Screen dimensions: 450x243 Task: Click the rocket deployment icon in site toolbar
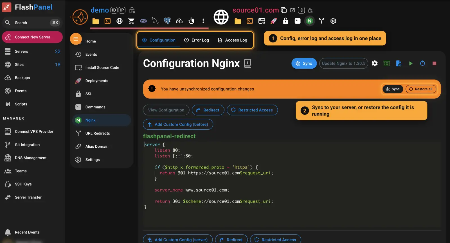pyautogui.click(x=274, y=21)
